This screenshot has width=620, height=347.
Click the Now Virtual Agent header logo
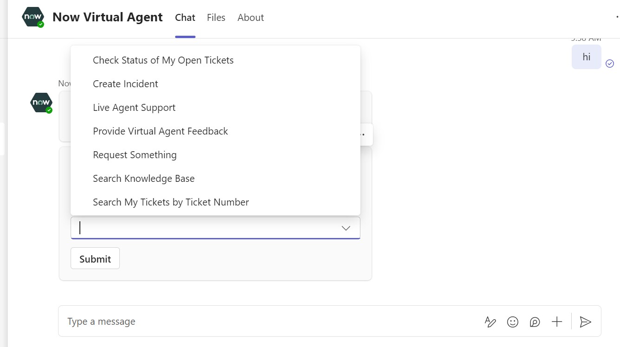[x=33, y=17]
